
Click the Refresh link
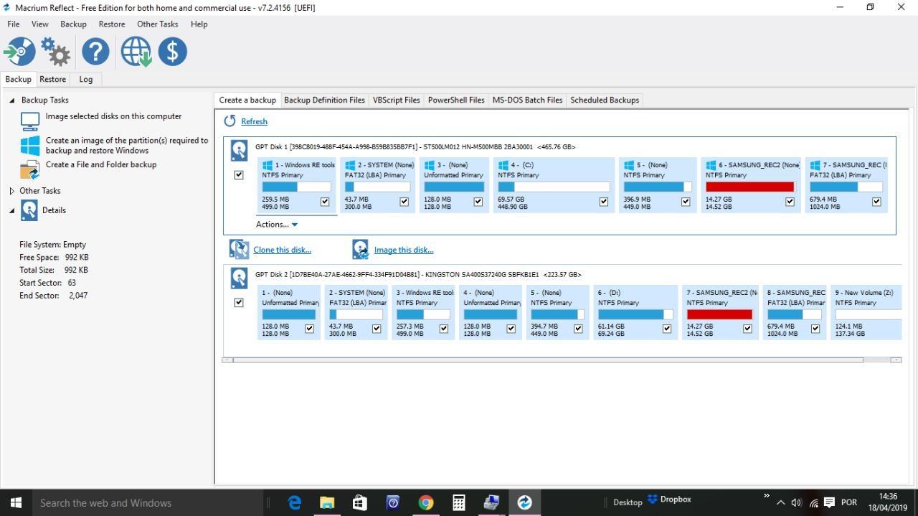(x=254, y=121)
